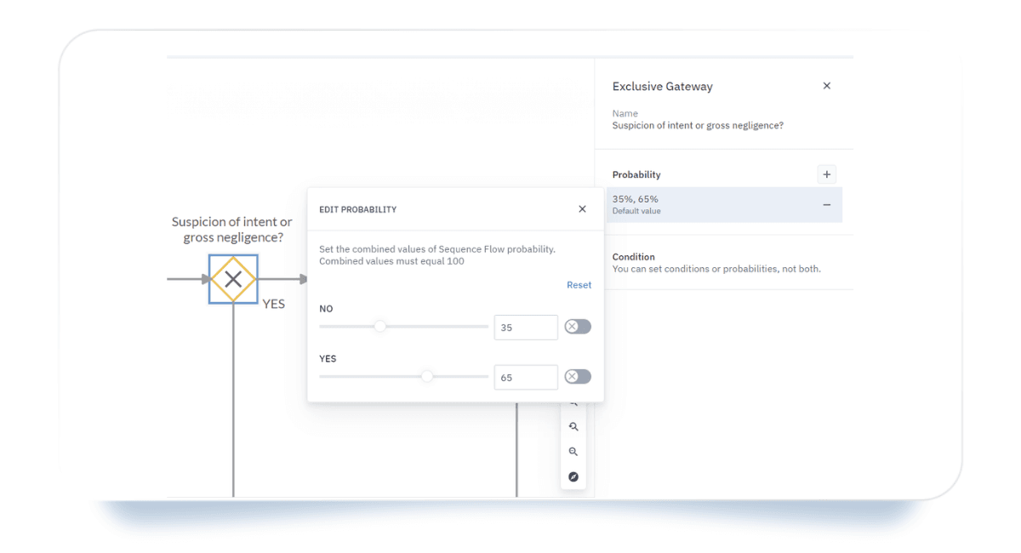
Task: Remove the 35%, 65% probability entry
Action: pyautogui.click(x=826, y=205)
